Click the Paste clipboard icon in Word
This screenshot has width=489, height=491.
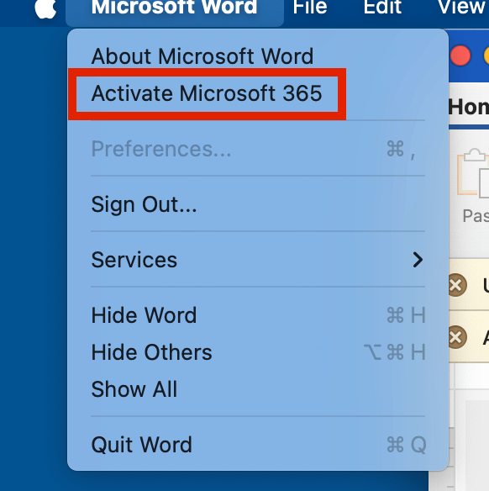(x=474, y=174)
